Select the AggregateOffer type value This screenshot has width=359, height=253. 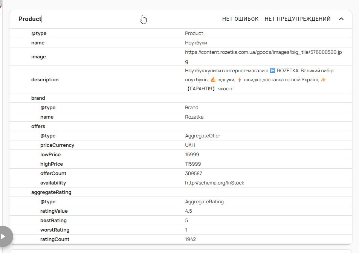pyautogui.click(x=202, y=136)
